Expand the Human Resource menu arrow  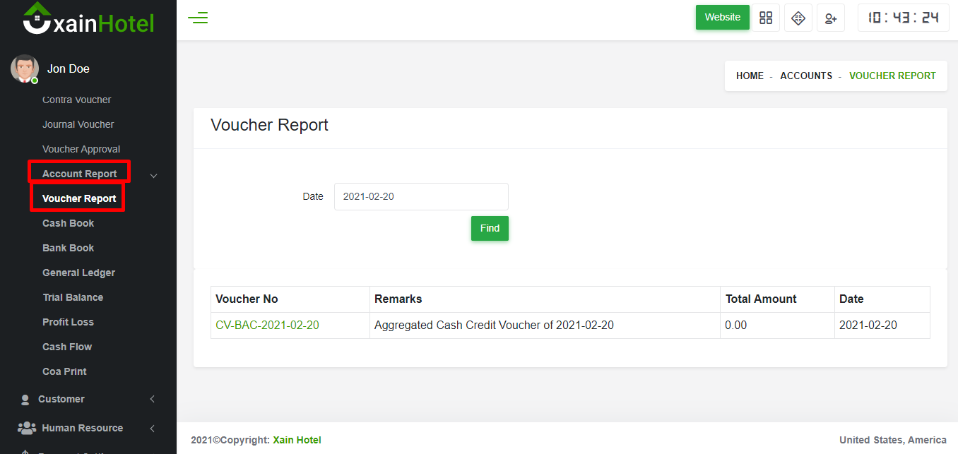(x=153, y=429)
